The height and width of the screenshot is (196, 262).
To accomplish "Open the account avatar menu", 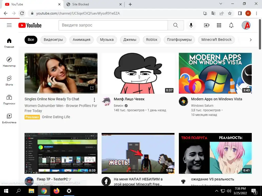I will pyautogui.click(x=246, y=25).
